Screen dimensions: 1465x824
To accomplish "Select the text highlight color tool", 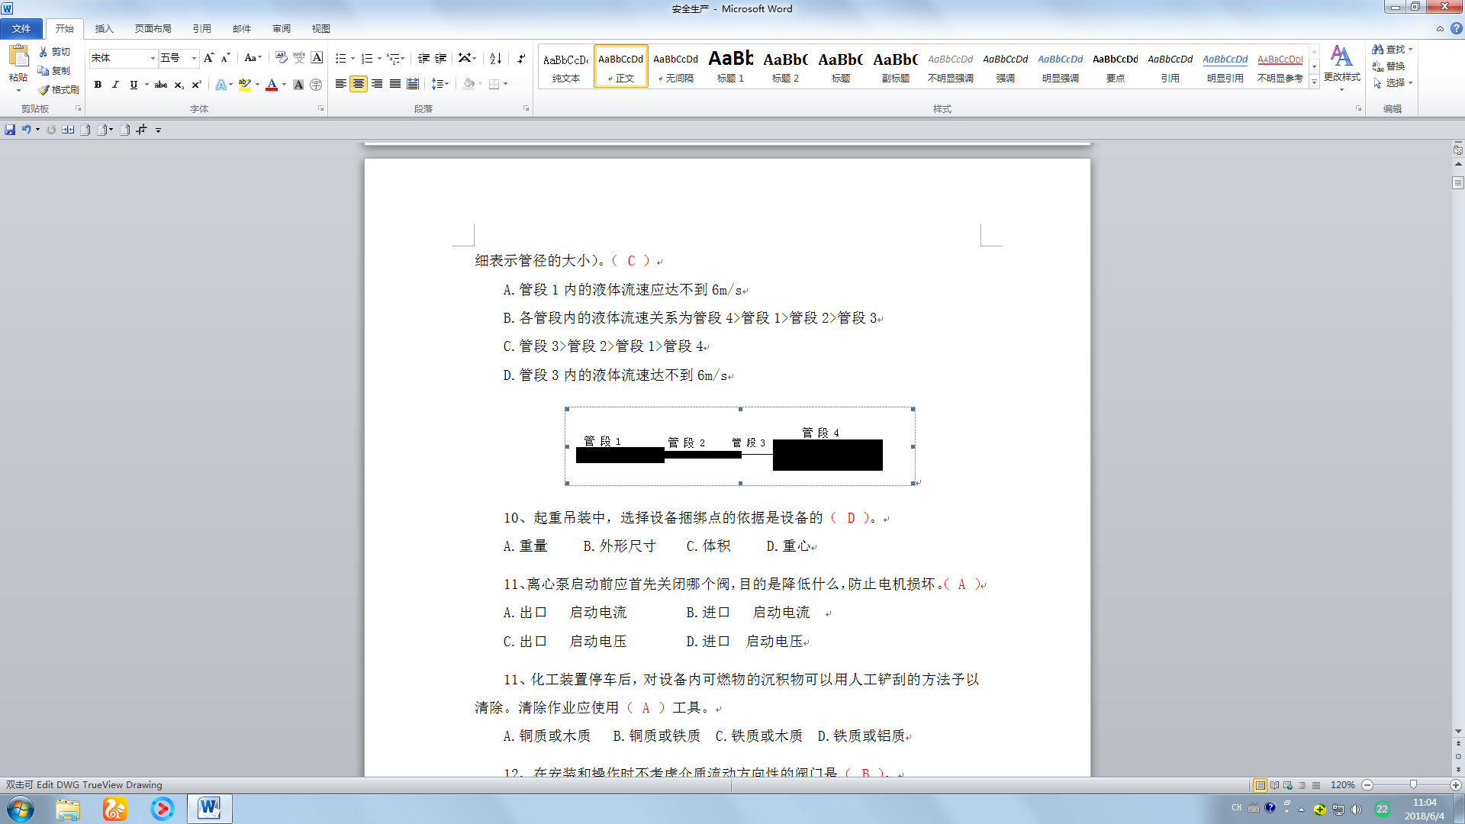I will tap(244, 85).
